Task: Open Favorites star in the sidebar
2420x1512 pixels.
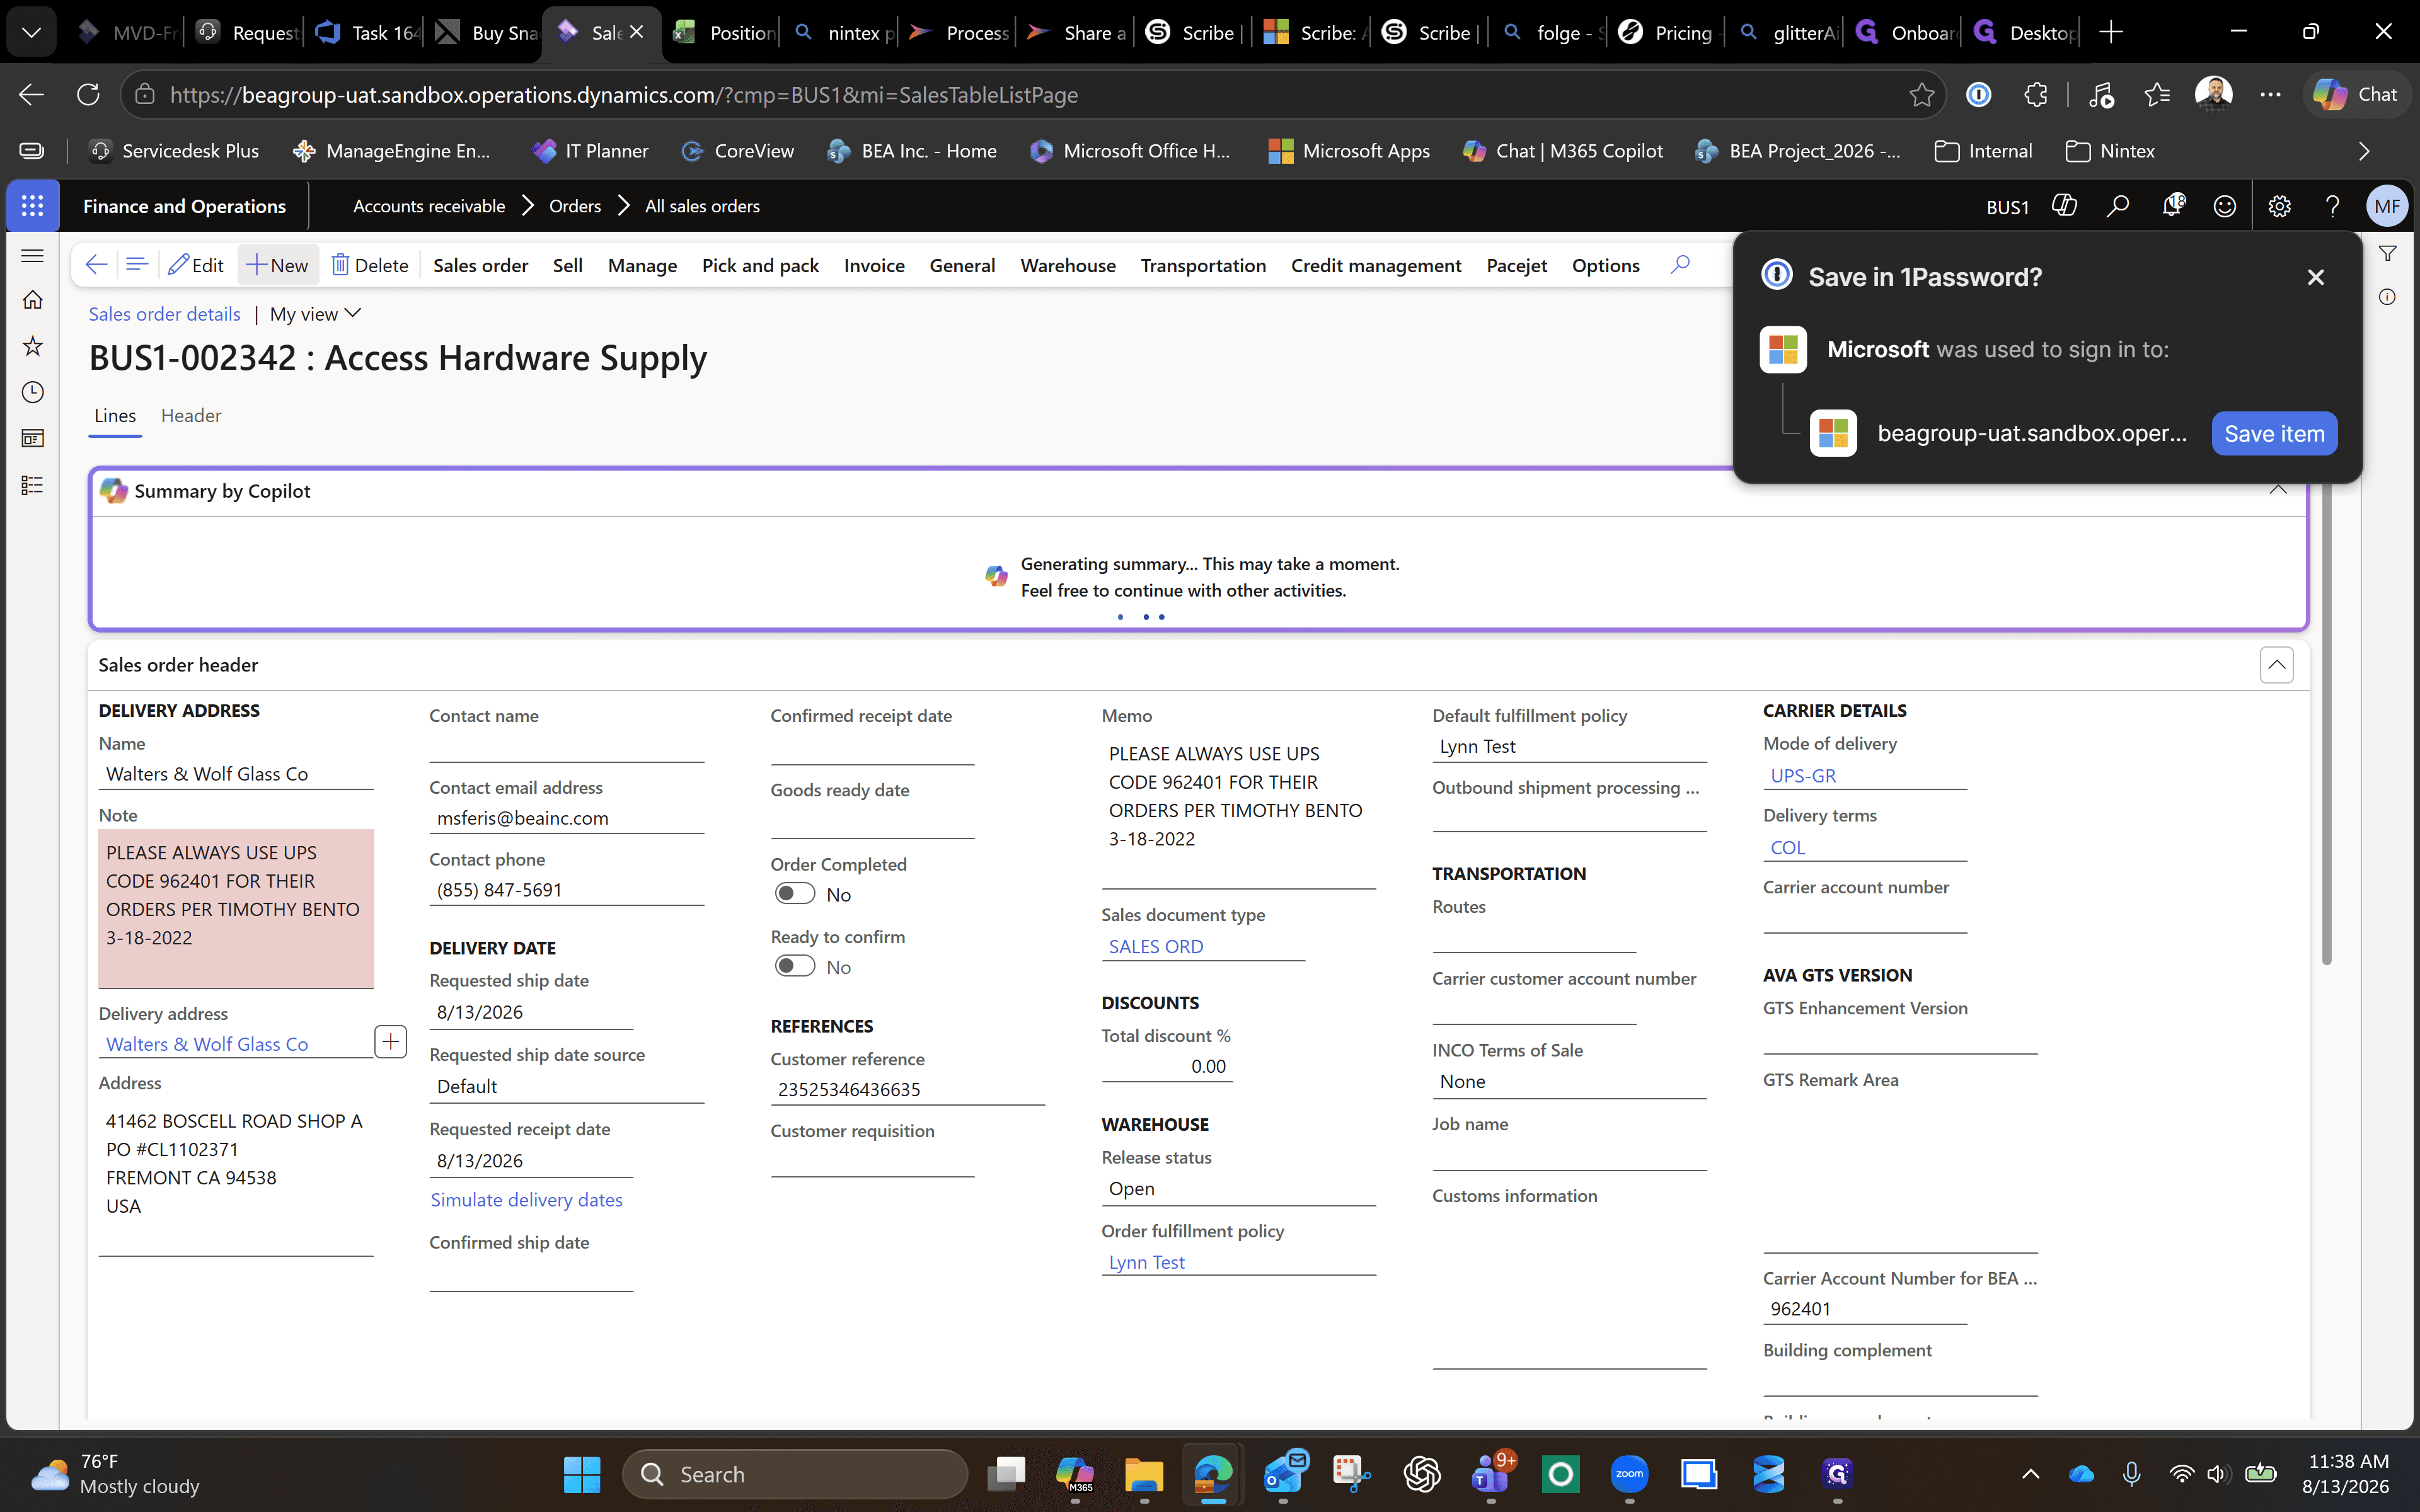Action: click(32, 346)
